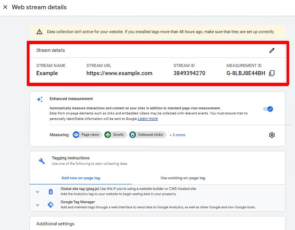Expand the Global site tag (gtag.js) row
Viewport: 295px width, 230px height.
37,192
